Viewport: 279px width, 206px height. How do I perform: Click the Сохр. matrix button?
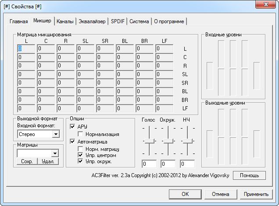click(x=27, y=161)
